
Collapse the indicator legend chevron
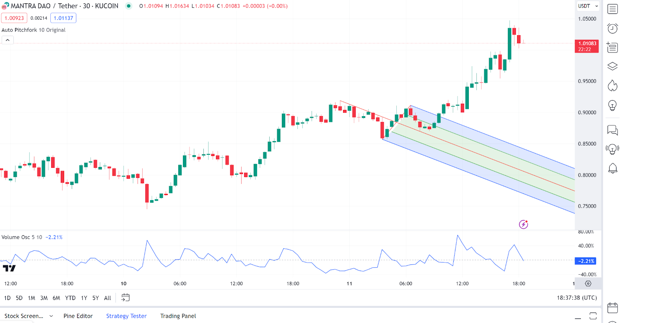(x=8, y=40)
